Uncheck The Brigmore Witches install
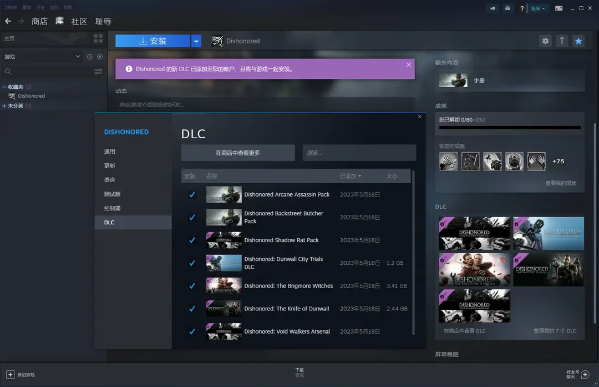The height and width of the screenshot is (387, 599). click(x=192, y=285)
